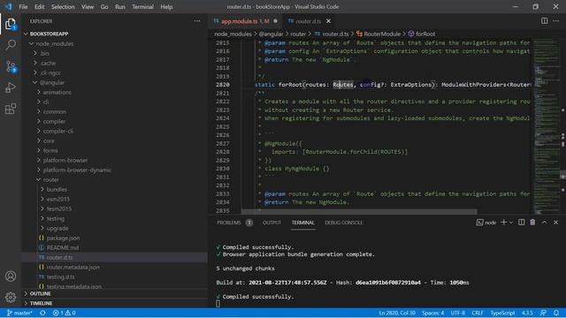Change end of line sequence CRLF
Image resolution: width=566 pixels, height=318 pixels.
(x=478, y=313)
